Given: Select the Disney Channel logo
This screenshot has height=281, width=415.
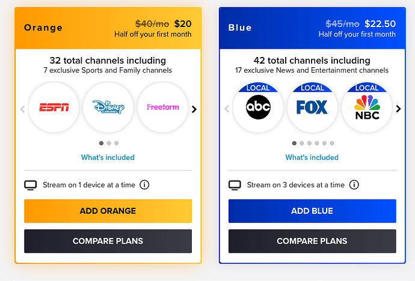Looking at the screenshot, I should [108, 108].
